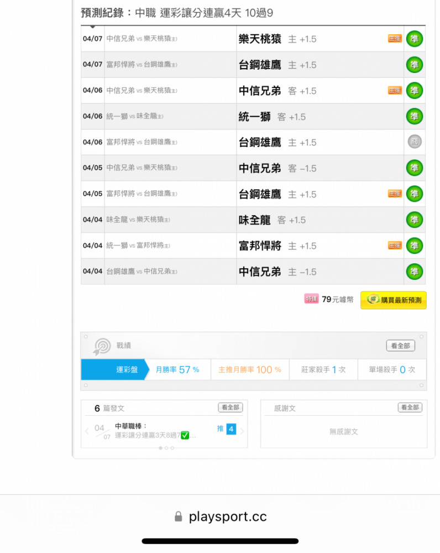This screenshot has width=440, height=553.
Task: Open 看全部 in the 戰績 panel
Action: click(401, 346)
